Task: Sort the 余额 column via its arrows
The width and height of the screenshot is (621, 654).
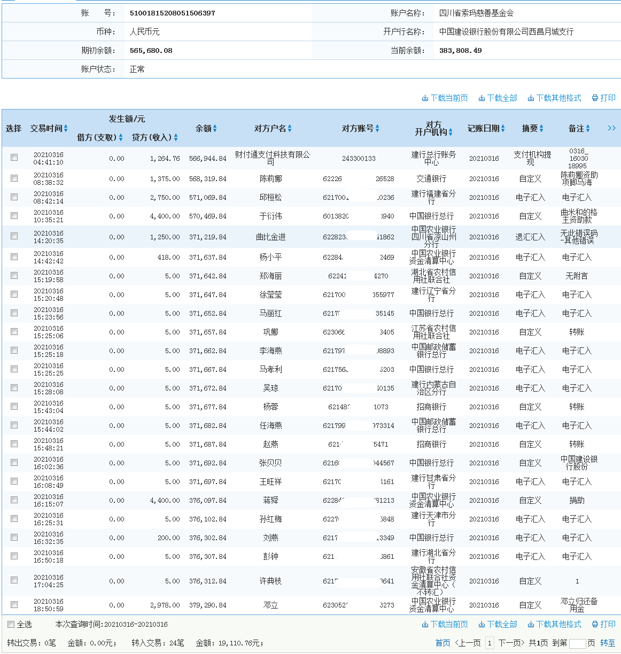Action: tap(215, 129)
